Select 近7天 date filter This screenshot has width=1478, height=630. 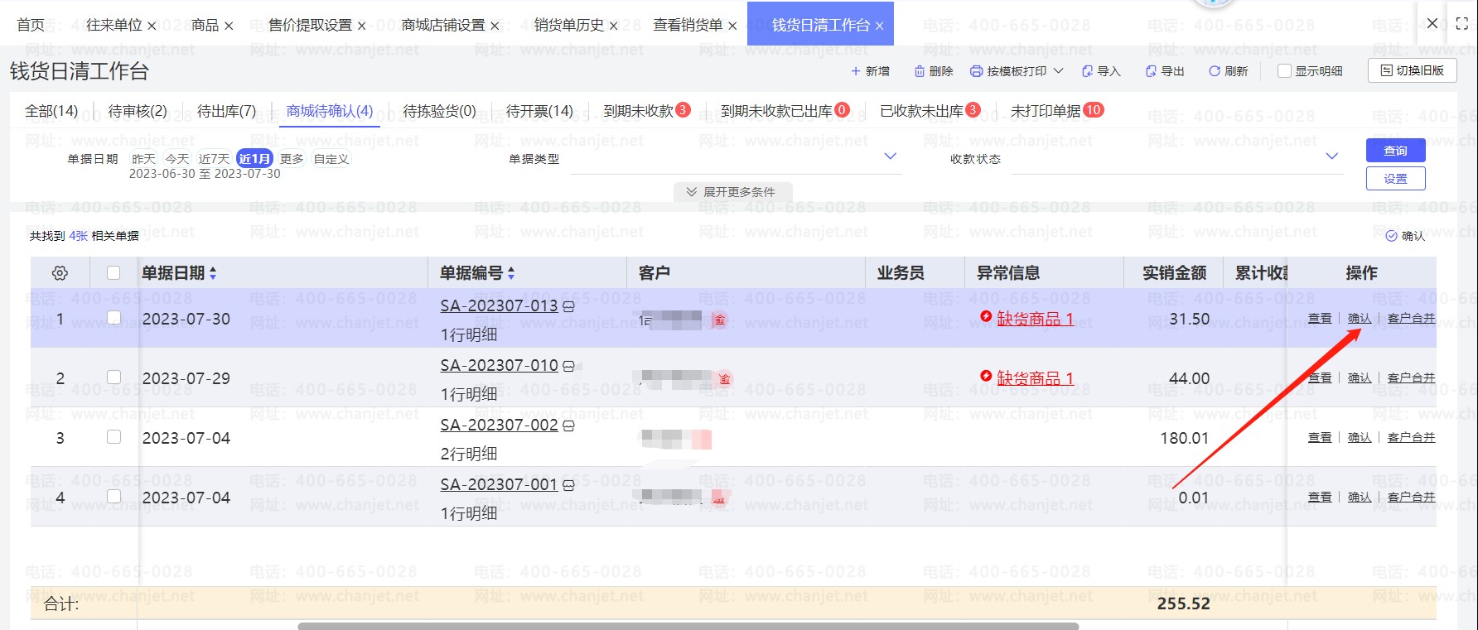[x=214, y=159]
